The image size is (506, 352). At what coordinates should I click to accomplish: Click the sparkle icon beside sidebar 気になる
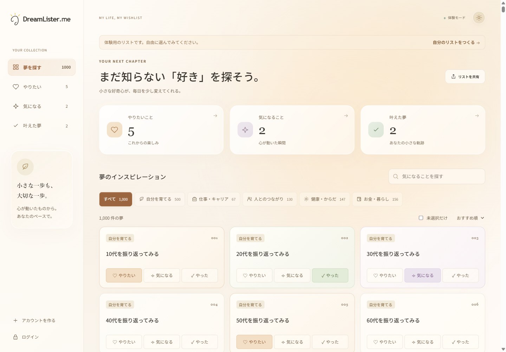[x=16, y=106]
